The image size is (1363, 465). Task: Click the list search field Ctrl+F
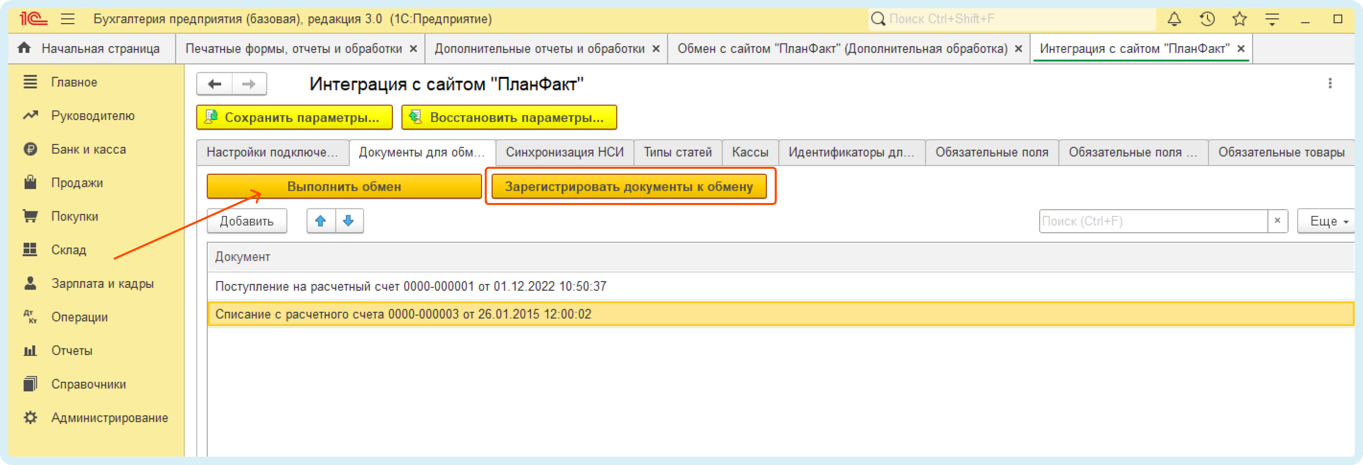[x=1153, y=221]
